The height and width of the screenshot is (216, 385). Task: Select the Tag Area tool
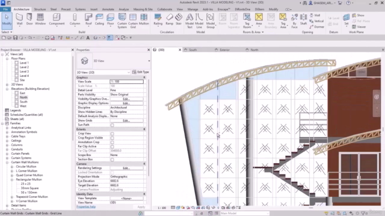[283, 21]
